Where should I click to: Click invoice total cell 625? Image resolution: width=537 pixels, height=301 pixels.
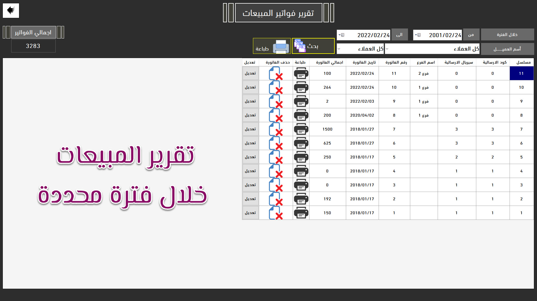click(328, 143)
